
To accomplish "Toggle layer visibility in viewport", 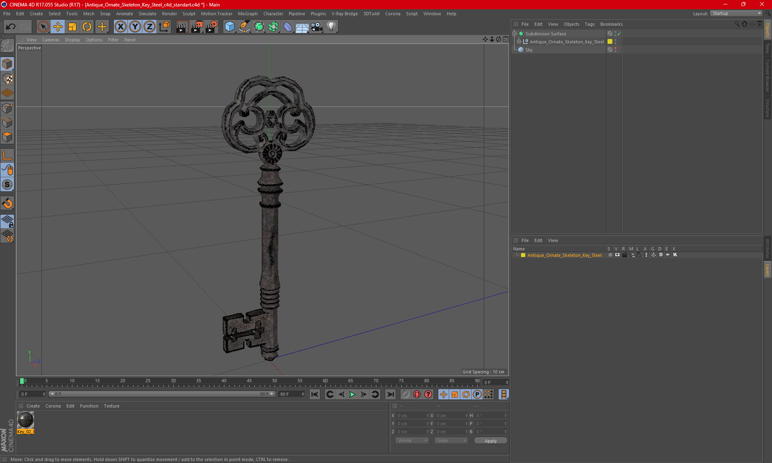I will pyautogui.click(x=617, y=255).
